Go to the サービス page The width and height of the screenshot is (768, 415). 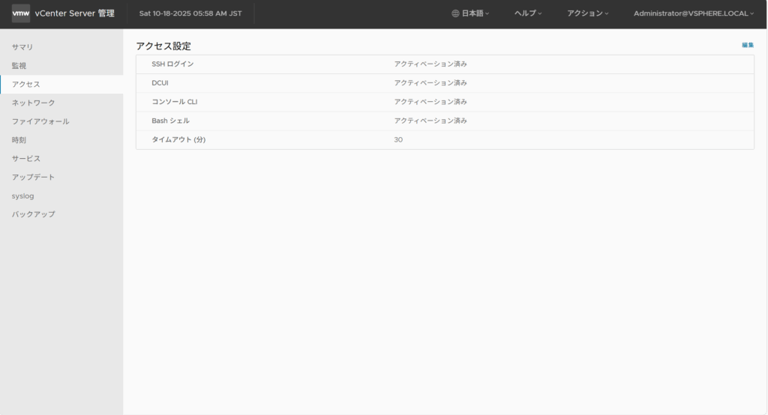[x=26, y=159]
